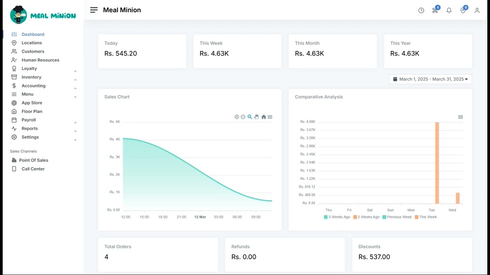
Task: Click the Today sales card
Action: click(x=142, y=51)
